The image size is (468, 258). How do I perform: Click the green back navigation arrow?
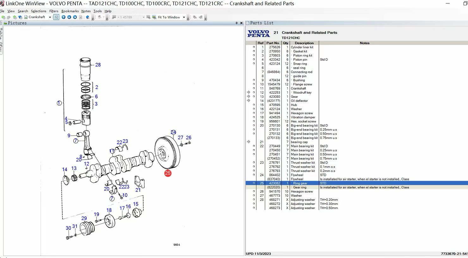tap(3, 17)
